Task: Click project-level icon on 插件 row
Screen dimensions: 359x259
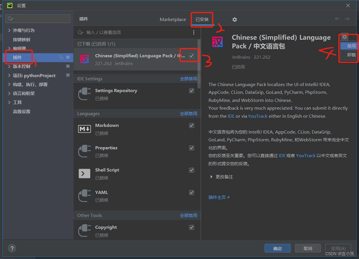Action: click(x=68, y=57)
